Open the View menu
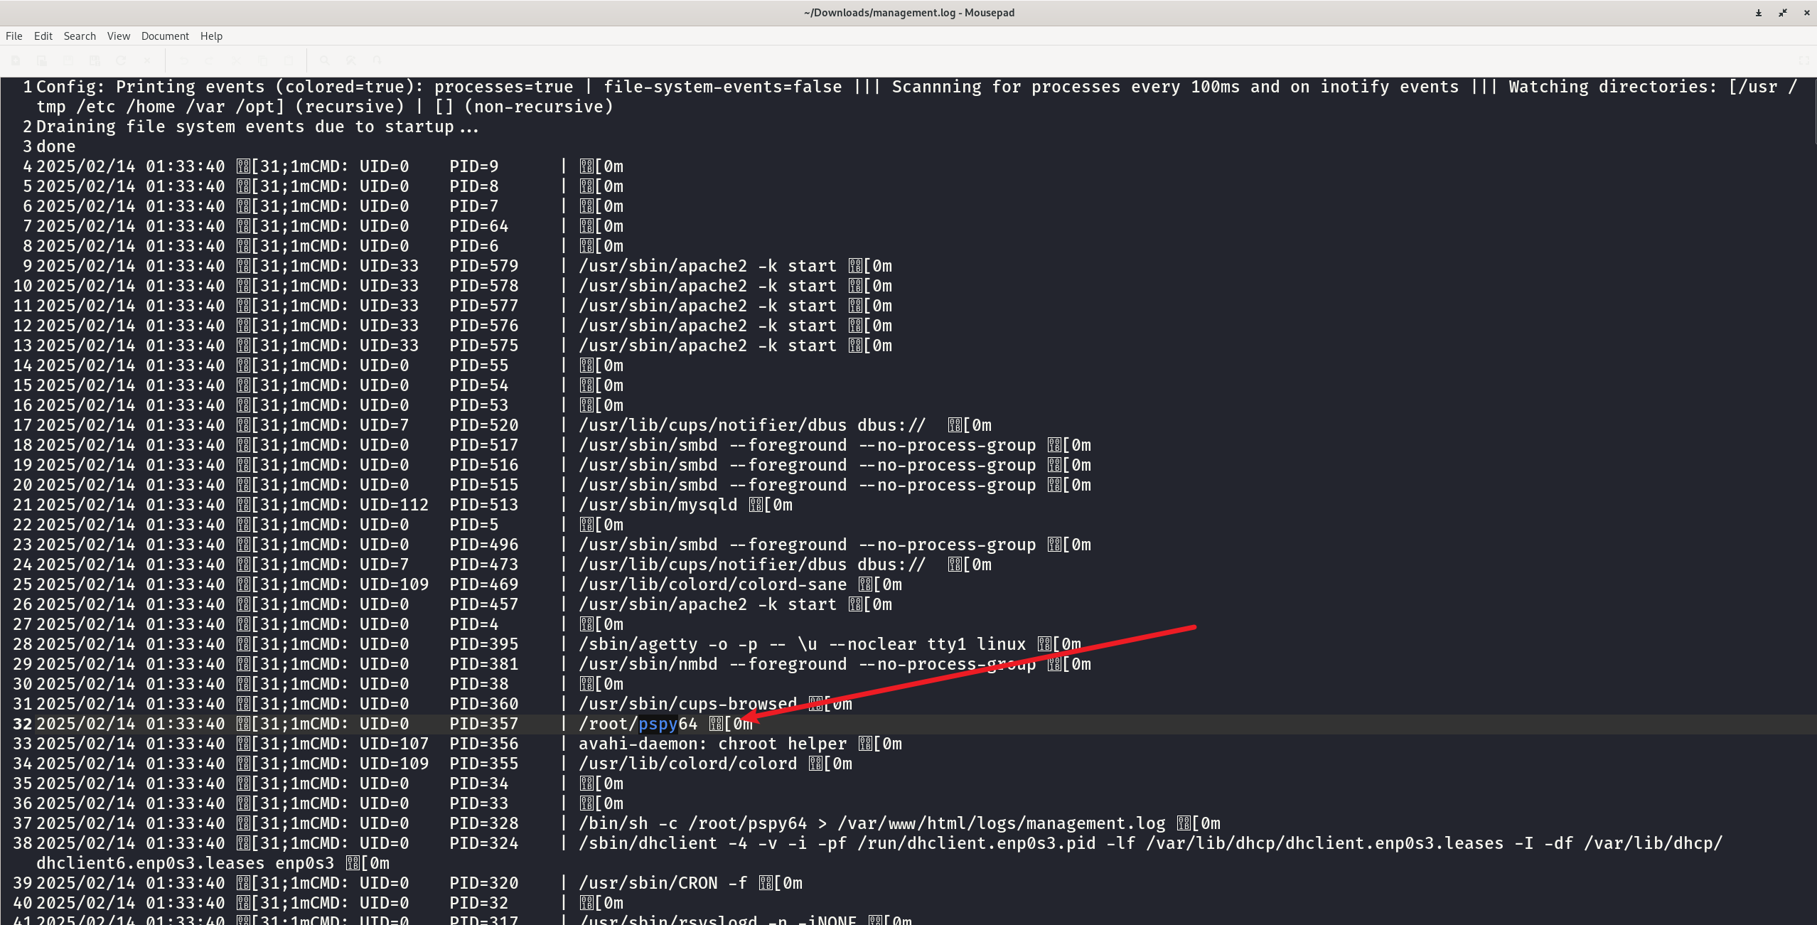1817x925 pixels. [x=118, y=36]
